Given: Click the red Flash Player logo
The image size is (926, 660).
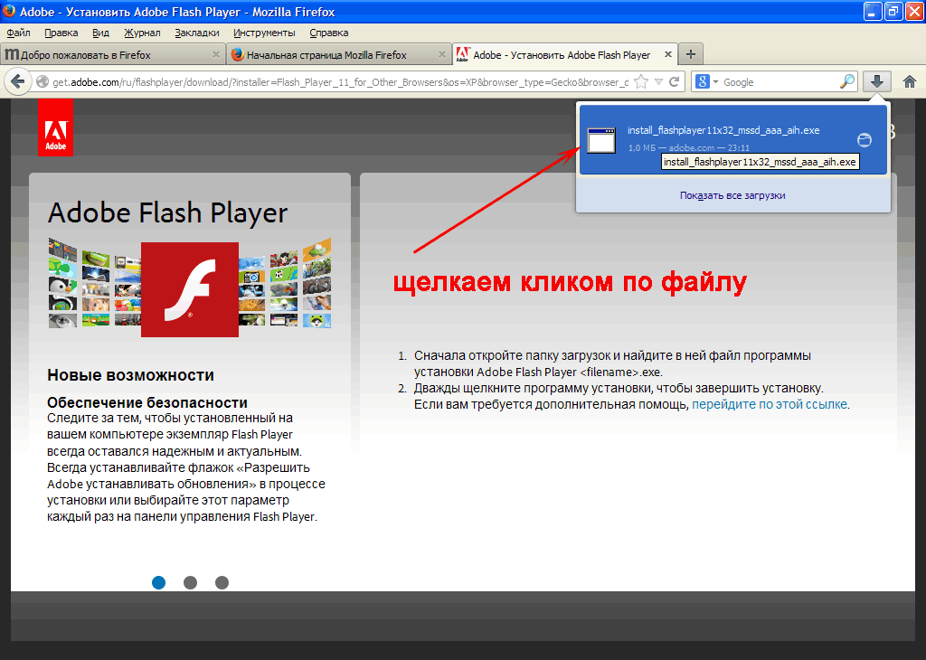Looking at the screenshot, I should (190, 289).
